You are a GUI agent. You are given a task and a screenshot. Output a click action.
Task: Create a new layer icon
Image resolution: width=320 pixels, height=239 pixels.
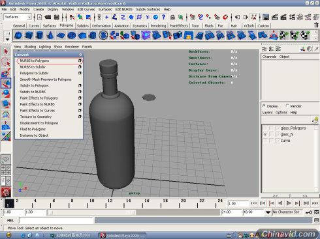[315, 120]
